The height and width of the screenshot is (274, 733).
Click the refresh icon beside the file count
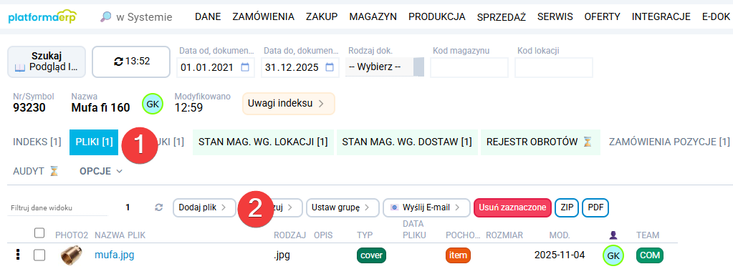159,207
